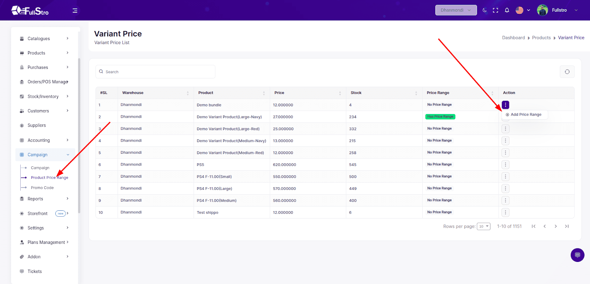This screenshot has height=284, width=590.
Task: Open language selector flag dropdown
Action: pyautogui.click(x=523, y=10)
